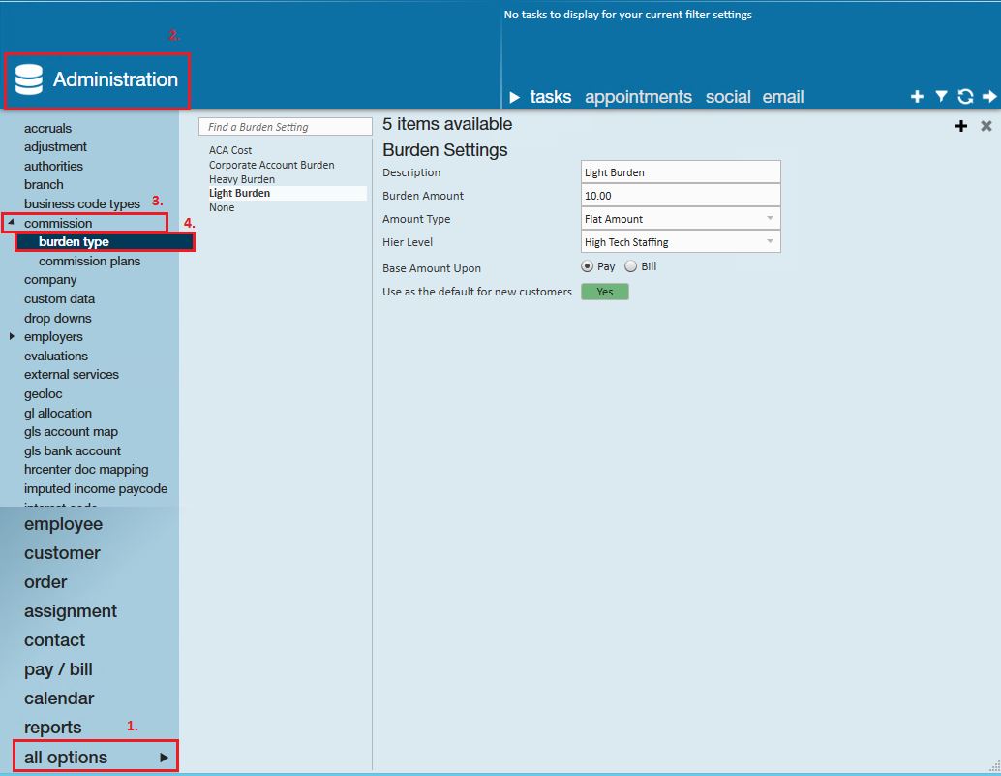Focus the Find a Burden Setting search field
This screenshot has width=1001, height=776.
pos(286,127)
